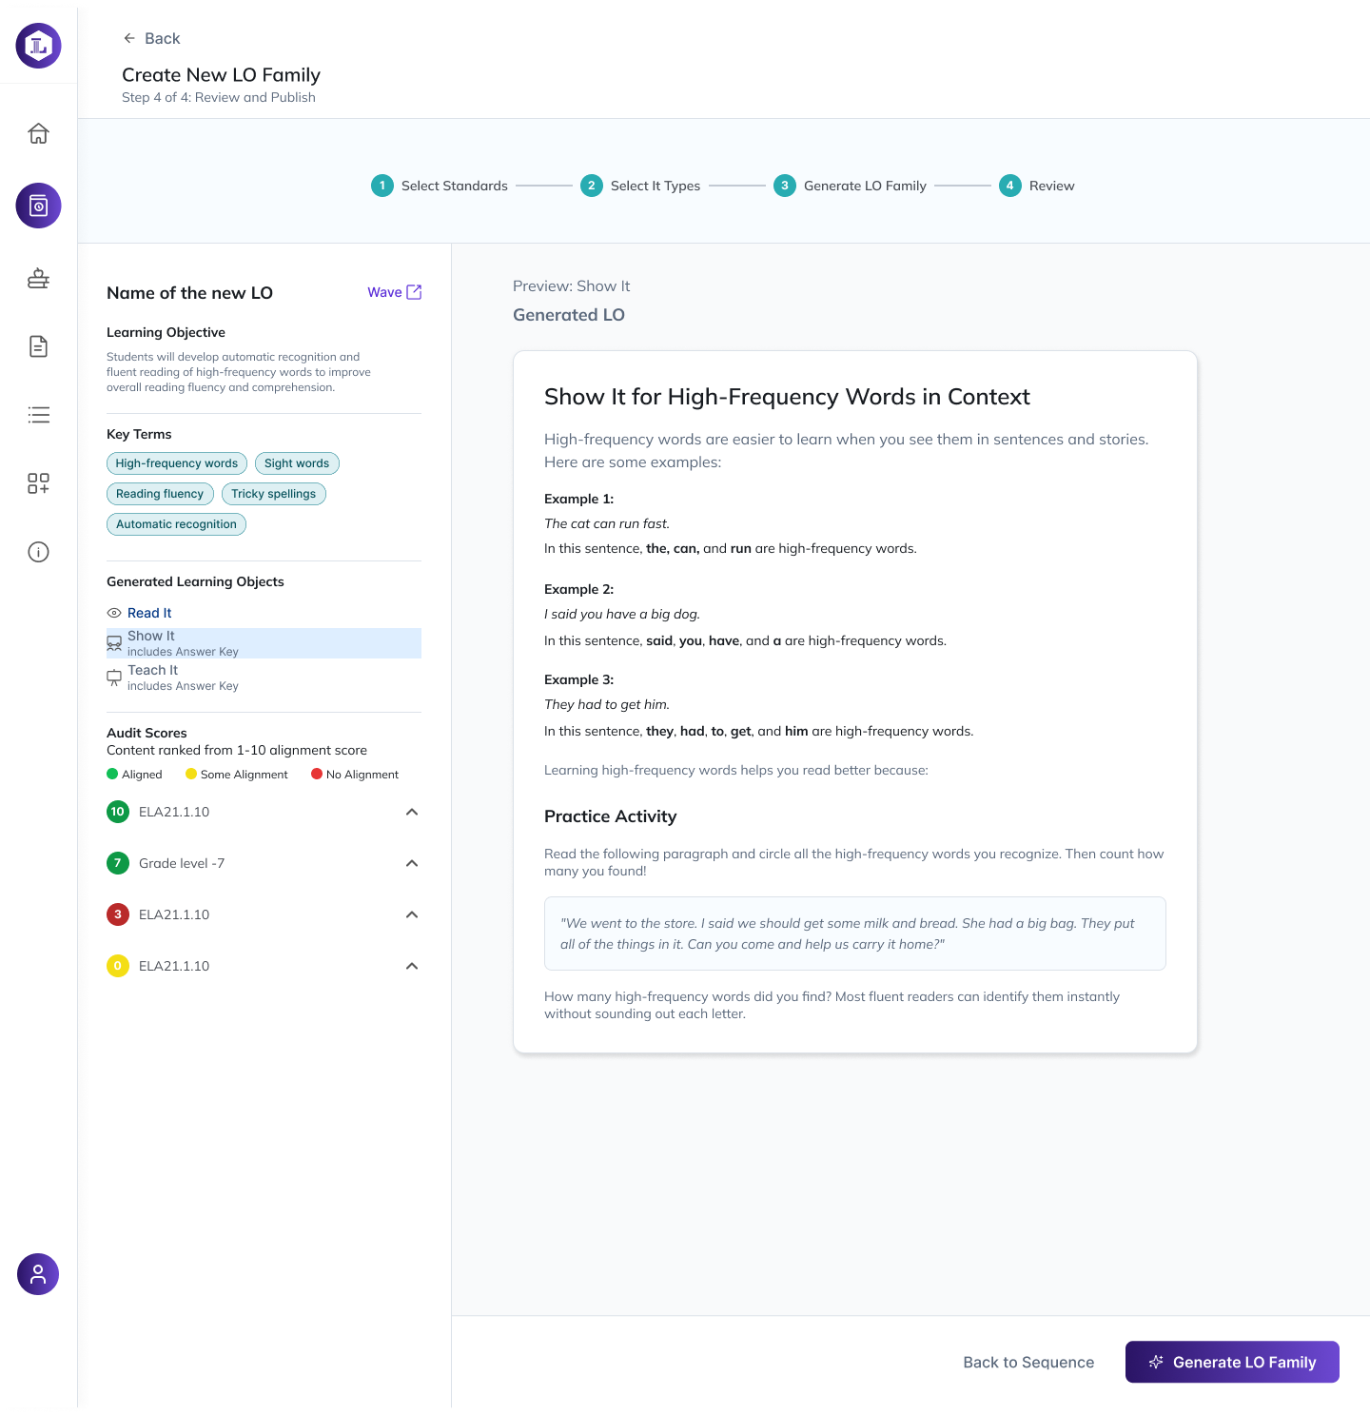Click the back arrow icon
The height and width of the screenshot is (1415, 1370).
click(129, 38)
